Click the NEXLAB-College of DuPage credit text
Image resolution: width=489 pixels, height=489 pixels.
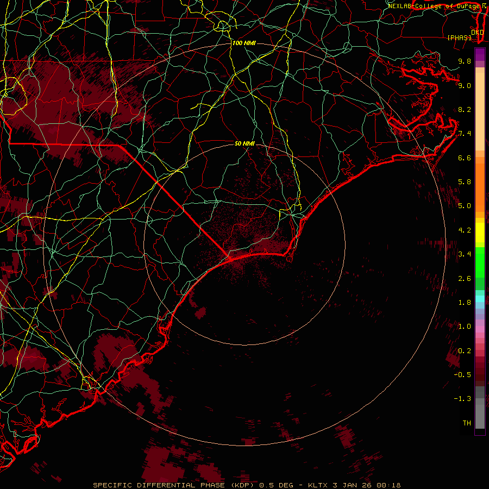coord(435,6)
